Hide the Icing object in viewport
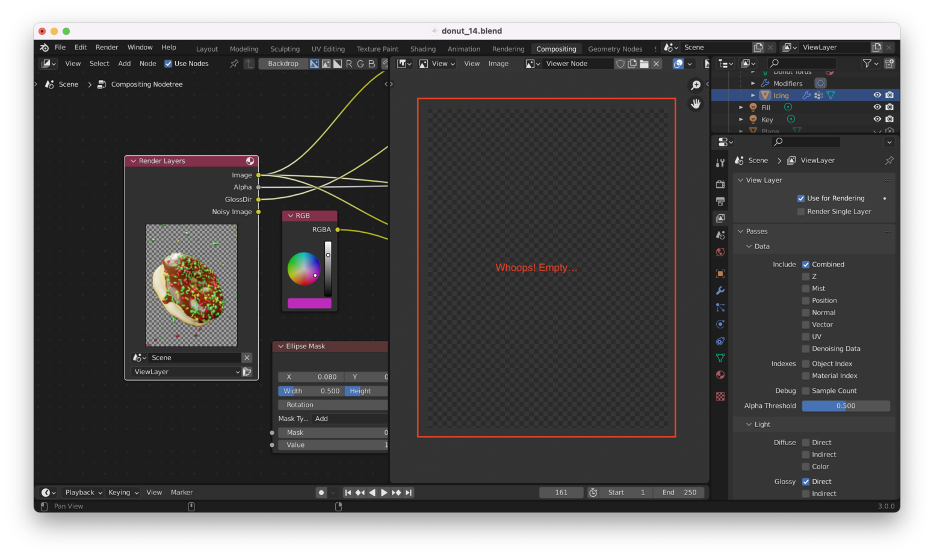This screenshot has width=934, height=557. [877, 95]
